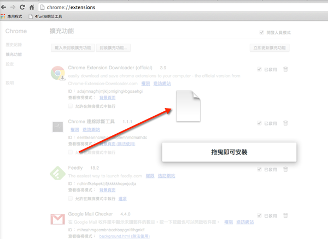This screenshot has height=239, width=328.
Task: Toggle enabled checkbox for Chrome connectivity diagnostics
Action: pyautogui.click(x=259, y=123)
